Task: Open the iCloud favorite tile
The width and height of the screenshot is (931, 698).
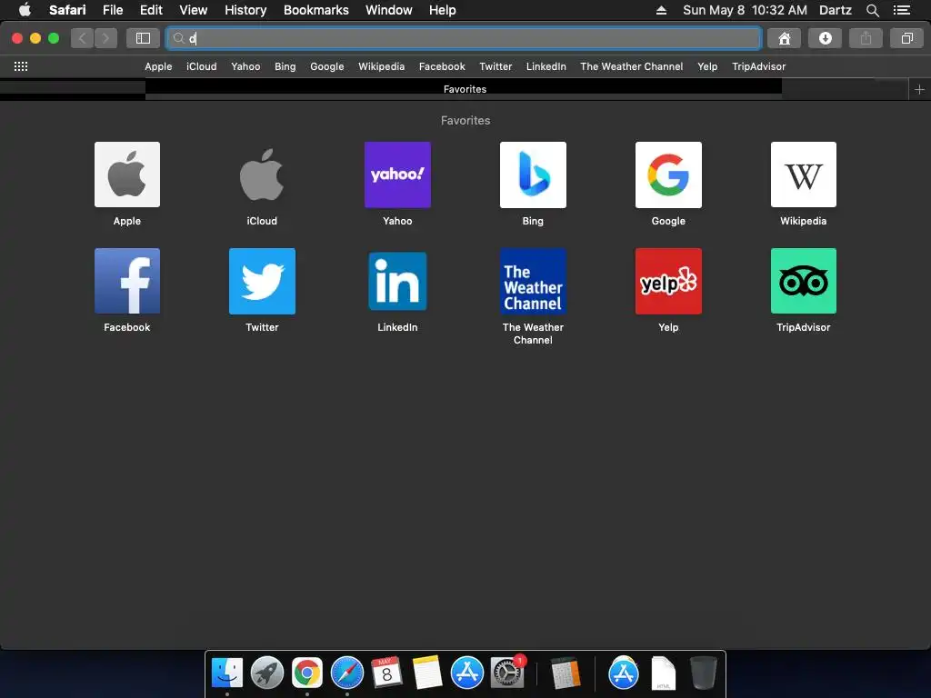Action: coord(262,174)
